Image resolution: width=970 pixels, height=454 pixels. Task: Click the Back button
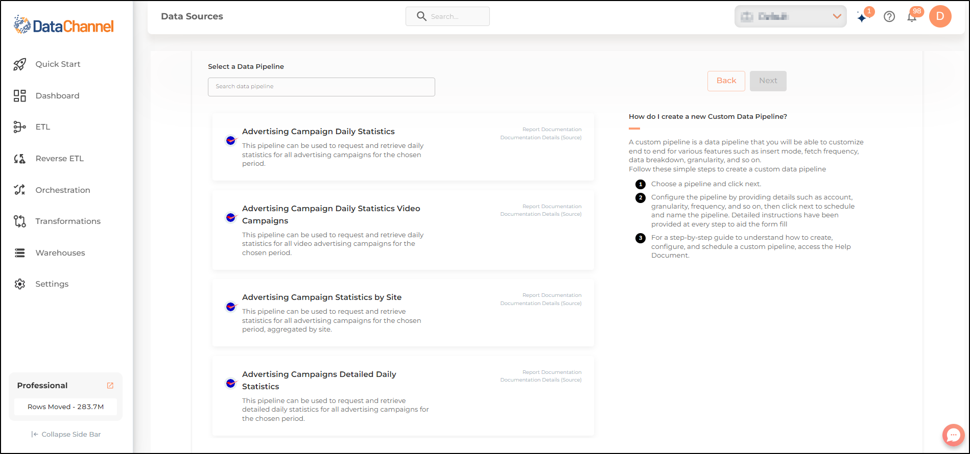click(726, 81)
